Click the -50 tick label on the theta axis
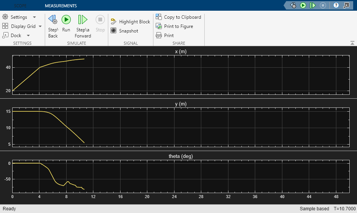357x213 pixels. (x=8, y=179)
